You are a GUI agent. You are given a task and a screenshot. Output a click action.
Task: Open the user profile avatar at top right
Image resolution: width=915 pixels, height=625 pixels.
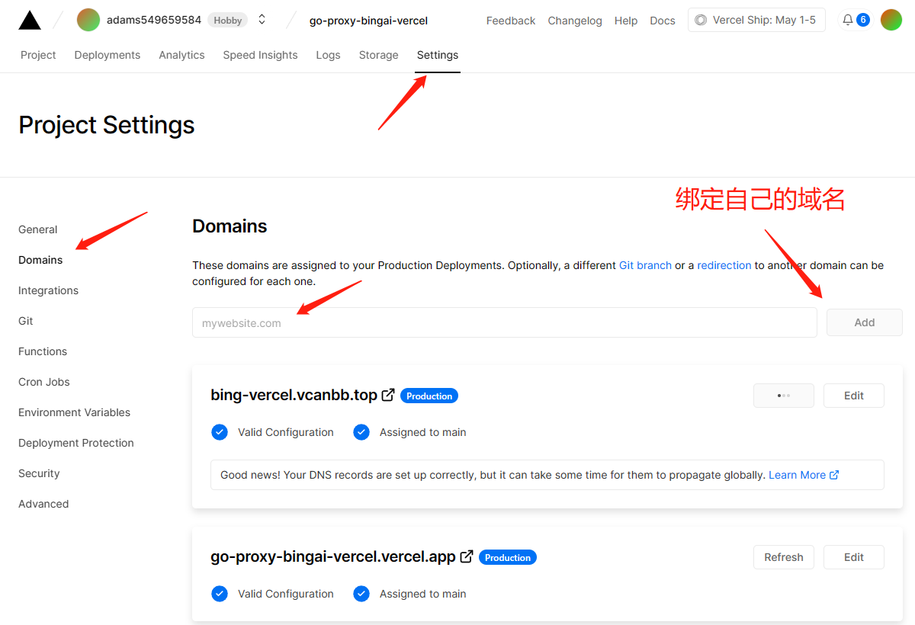point(891,20)
